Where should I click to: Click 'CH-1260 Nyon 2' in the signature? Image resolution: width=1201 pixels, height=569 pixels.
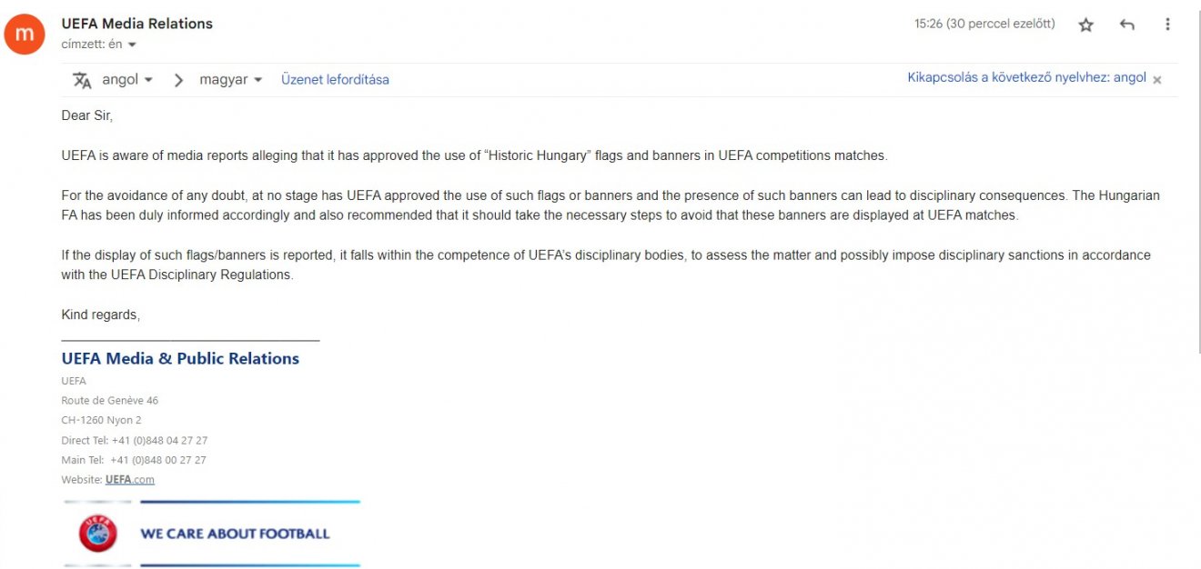pyautogui.click(x=101, y=420)
